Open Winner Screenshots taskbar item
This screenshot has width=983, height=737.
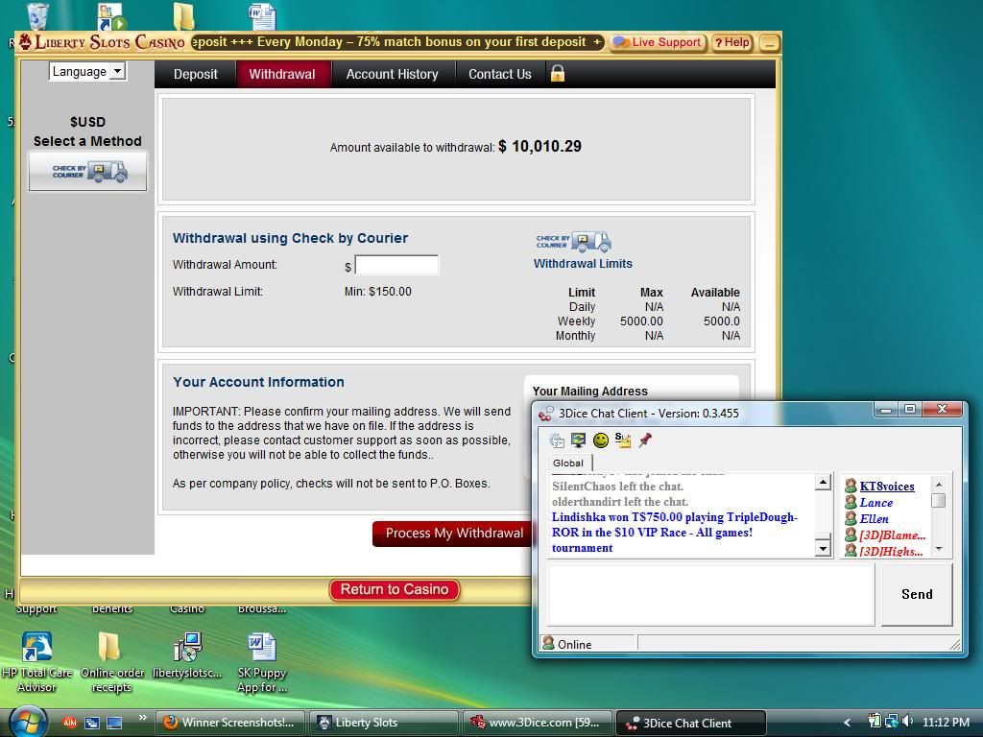point(229,723)
